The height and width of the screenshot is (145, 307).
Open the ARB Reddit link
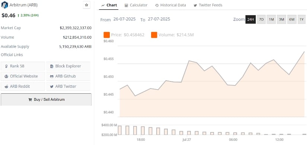tap(23, 87)
